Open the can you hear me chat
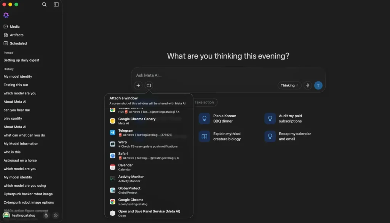 point(17,110)
